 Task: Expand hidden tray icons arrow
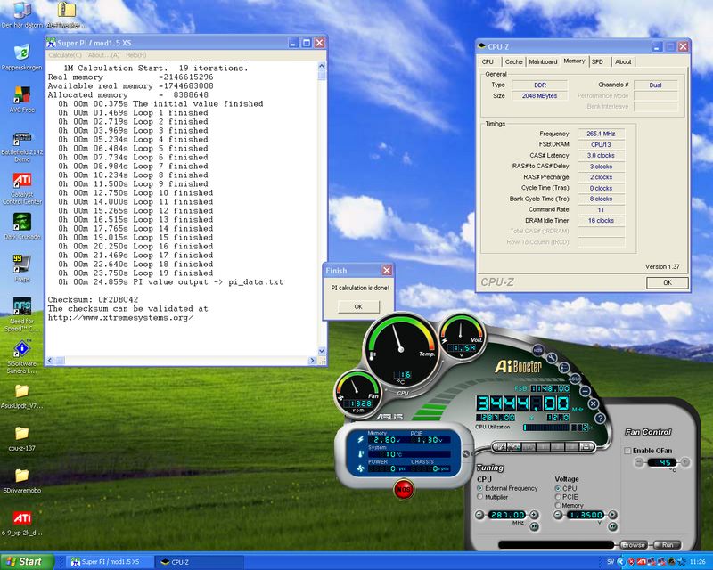pyautogui.click(x=620, y=562)
